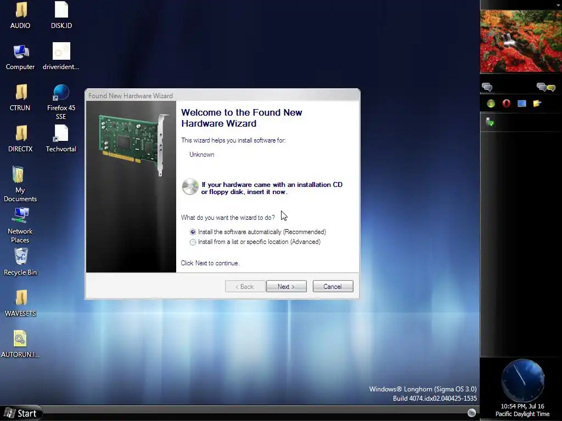Launch Opera from the sidebar quick launch
The height and width of the screenshot is (421, 562).
click(507, 104)
